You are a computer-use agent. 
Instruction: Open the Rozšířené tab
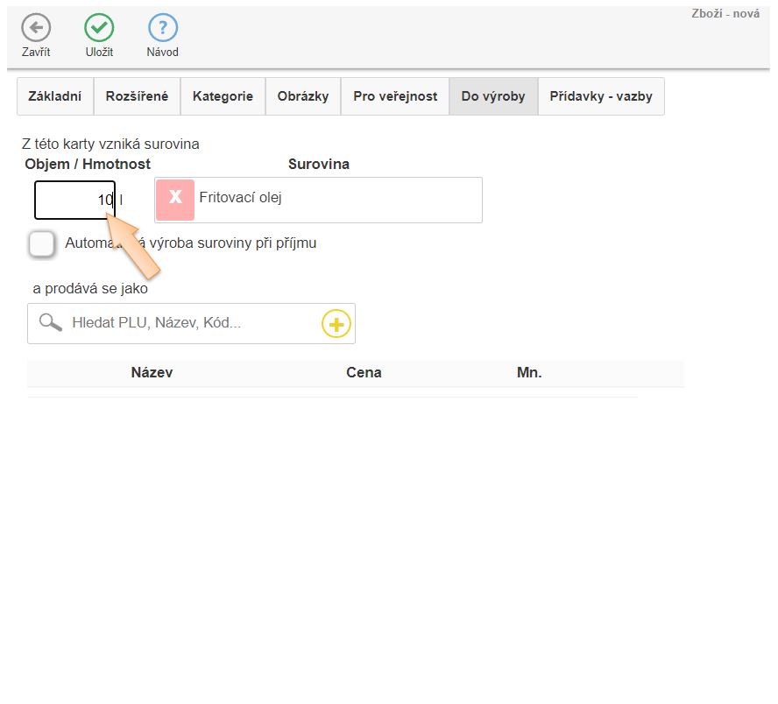[137, 96]
